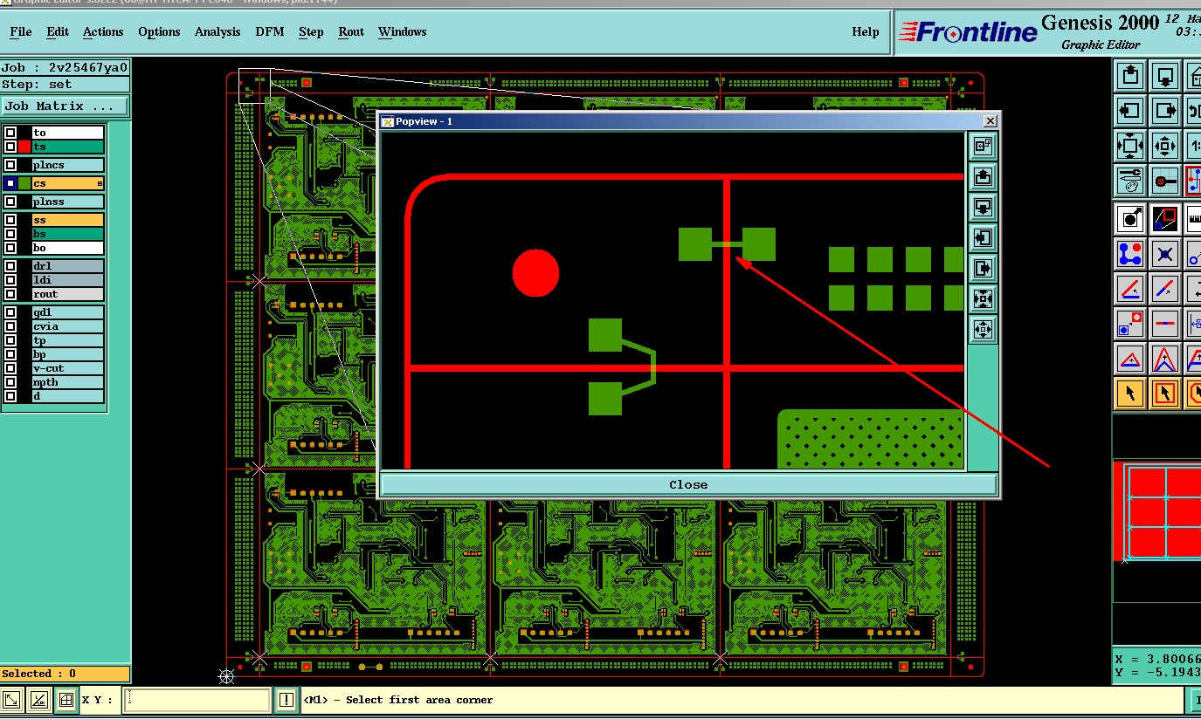Open the Options menu
1201x719 pixels.
pyautogui.click(x=159, y=32)
